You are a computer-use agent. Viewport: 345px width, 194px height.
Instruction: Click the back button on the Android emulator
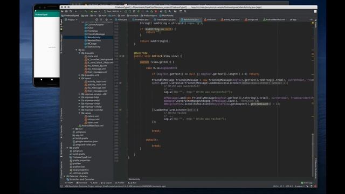click(x=42, y=80)
